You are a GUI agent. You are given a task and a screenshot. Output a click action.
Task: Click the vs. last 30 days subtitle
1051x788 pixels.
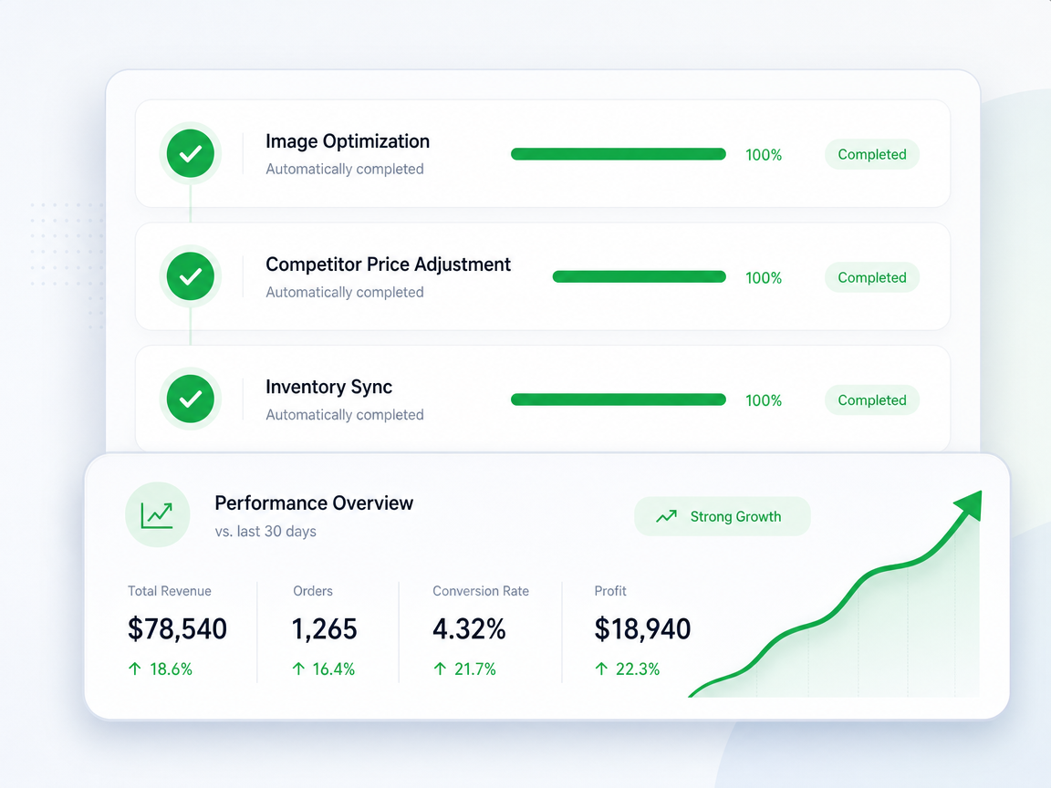tap(265, 532)
